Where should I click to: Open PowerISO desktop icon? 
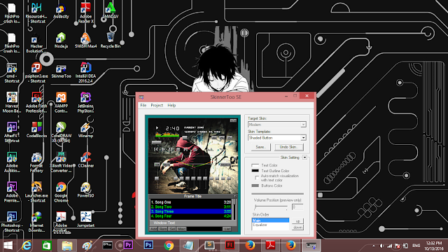point(85,190)
